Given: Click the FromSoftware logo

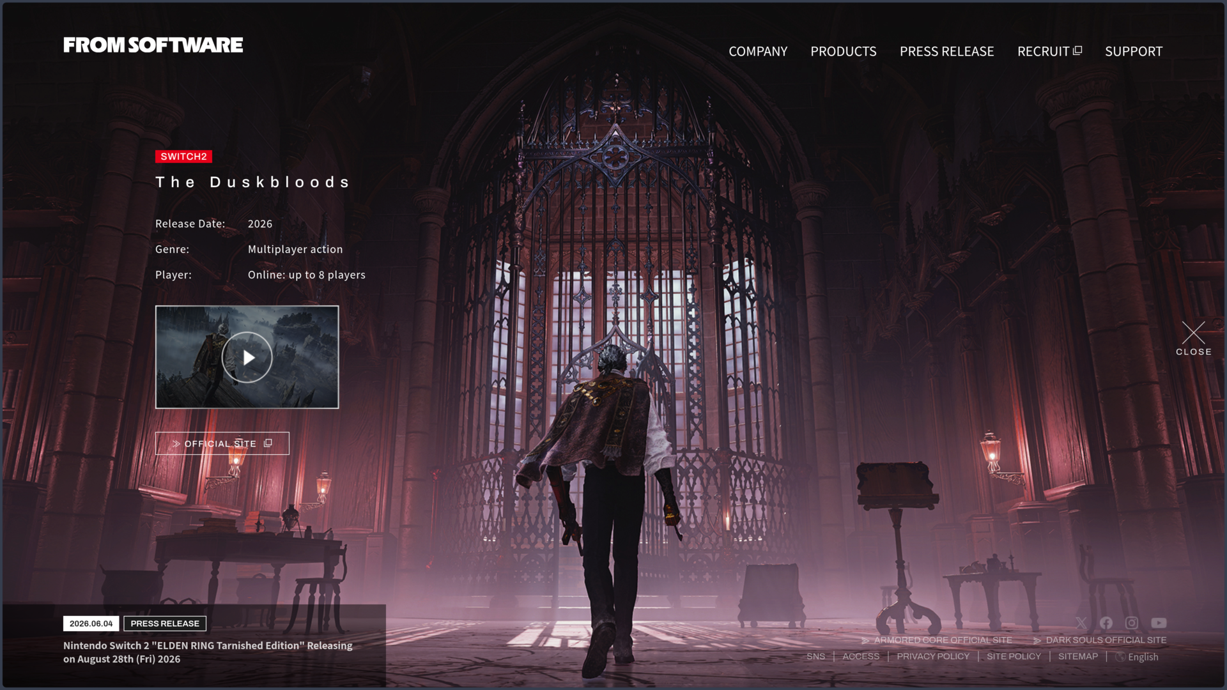Looking at the screenshot, I should (x=153, y=45).
